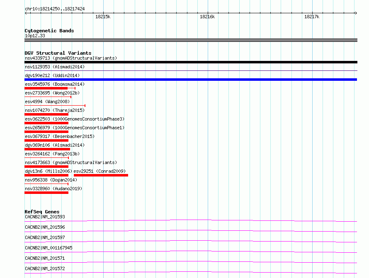Select red bar under esv3622503

click(x=46, y=123)
